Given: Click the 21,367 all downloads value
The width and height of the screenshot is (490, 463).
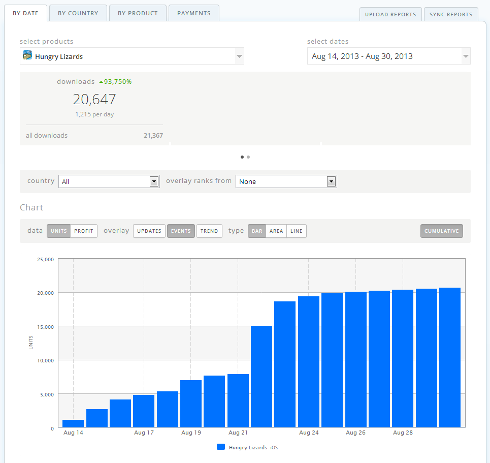Looking at the screenshot, I should (x=153, y=136).
